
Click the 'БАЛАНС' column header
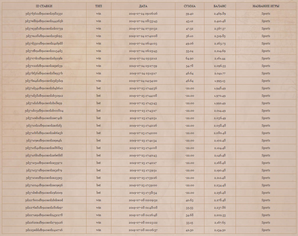[x=220, y=6]
